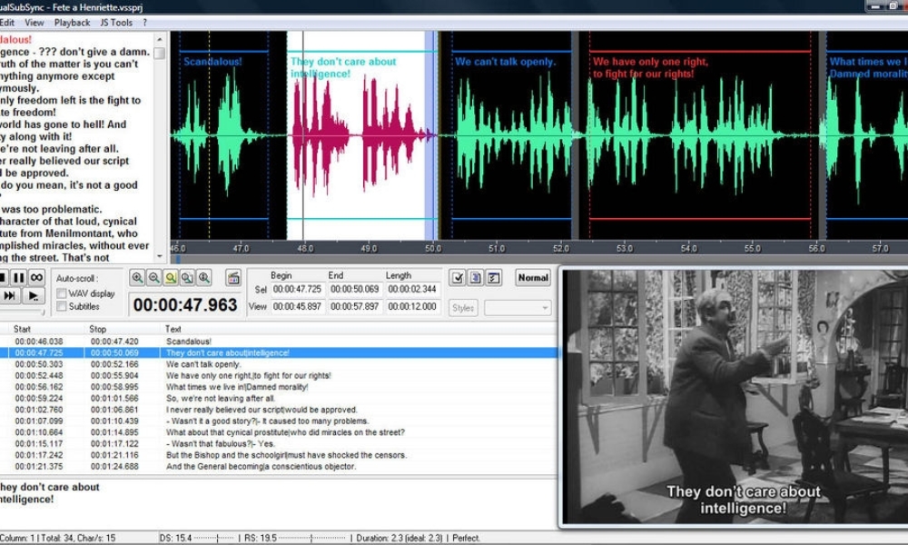Image resolution: width=908 pixels, height=545 pixels.
Task: Select the 'Scandalous!' waveform subtitle region
Action: coord(224,135)
